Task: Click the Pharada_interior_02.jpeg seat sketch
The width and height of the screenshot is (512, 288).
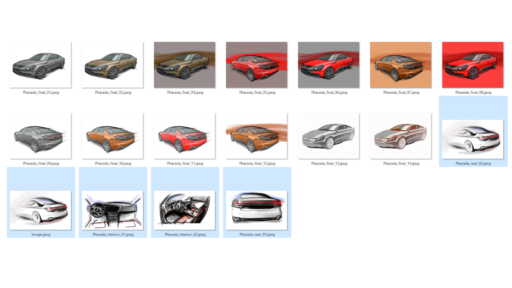Action: point(185,210)
